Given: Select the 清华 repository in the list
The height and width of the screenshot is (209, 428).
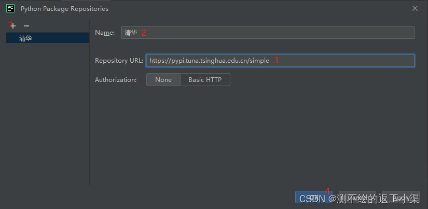Looking at the screenshot, I should click(x=48, y=38).
